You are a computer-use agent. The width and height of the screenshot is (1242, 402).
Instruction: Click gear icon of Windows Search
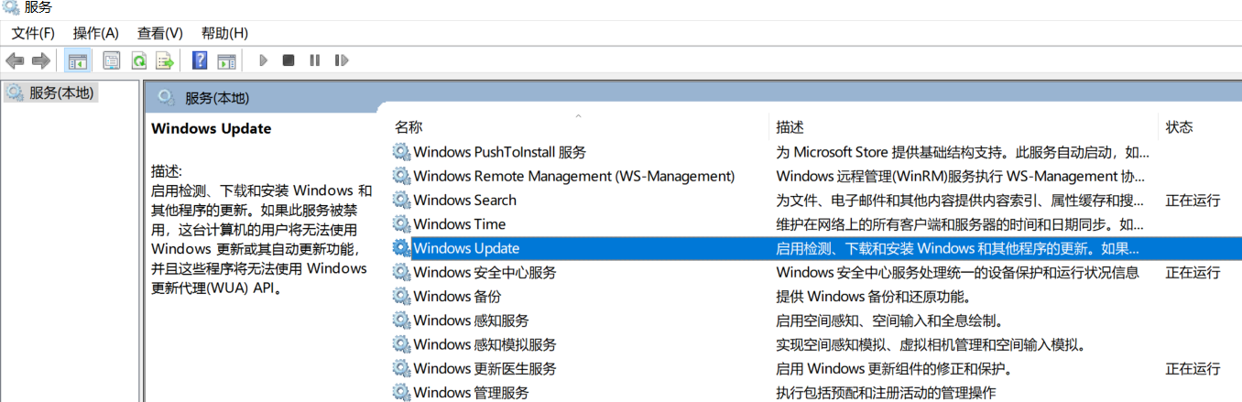[401, 200]
